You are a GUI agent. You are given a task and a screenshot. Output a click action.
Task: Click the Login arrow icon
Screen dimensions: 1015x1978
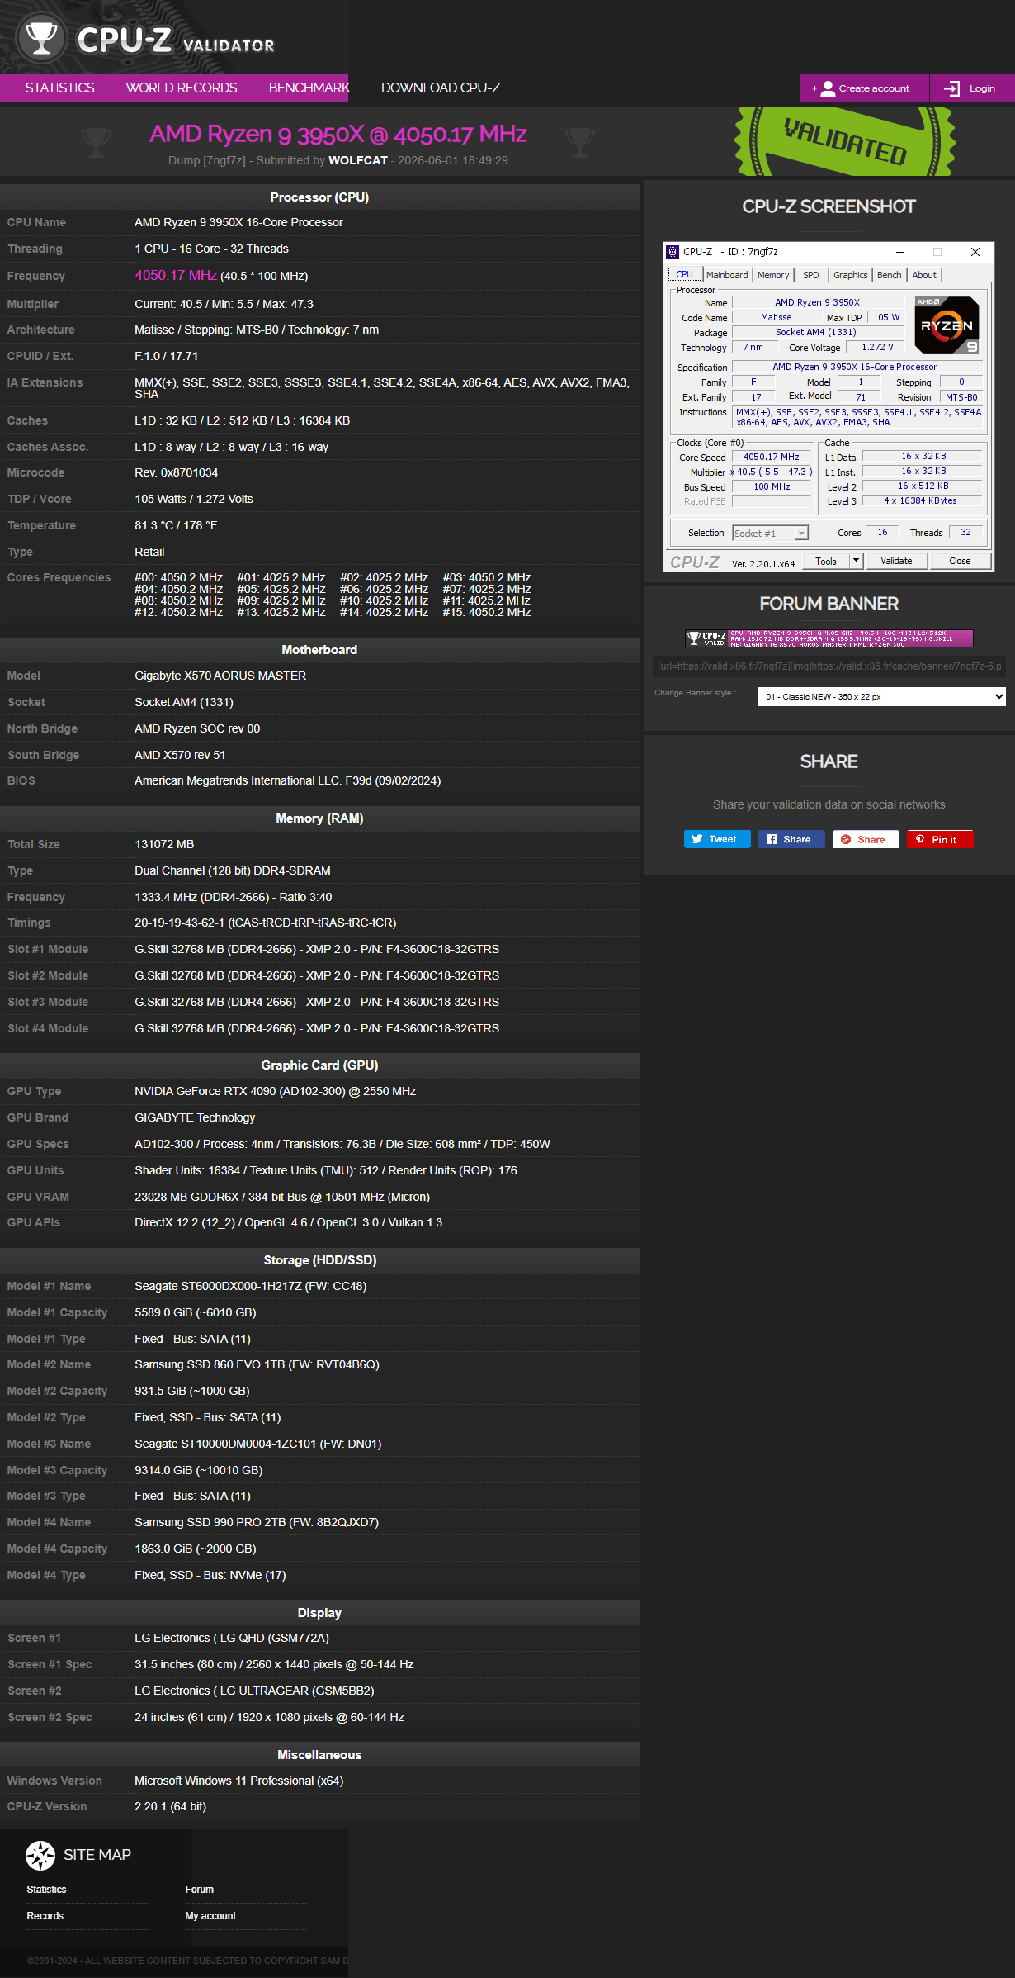(951, 88)
